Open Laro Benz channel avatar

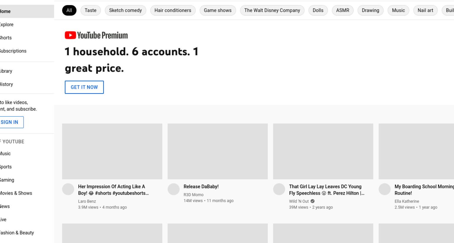(x=68, y=189)
